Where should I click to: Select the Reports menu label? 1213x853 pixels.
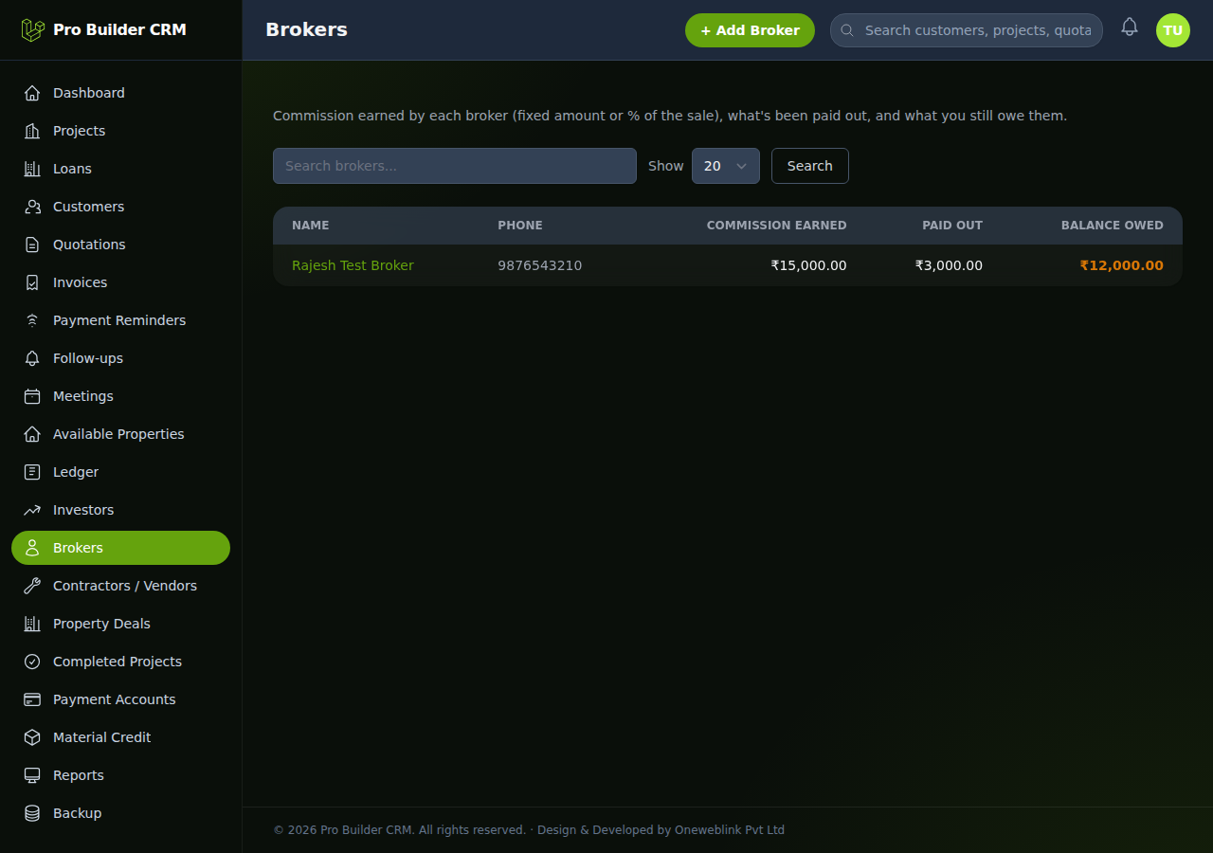click(x=79, y=775)
